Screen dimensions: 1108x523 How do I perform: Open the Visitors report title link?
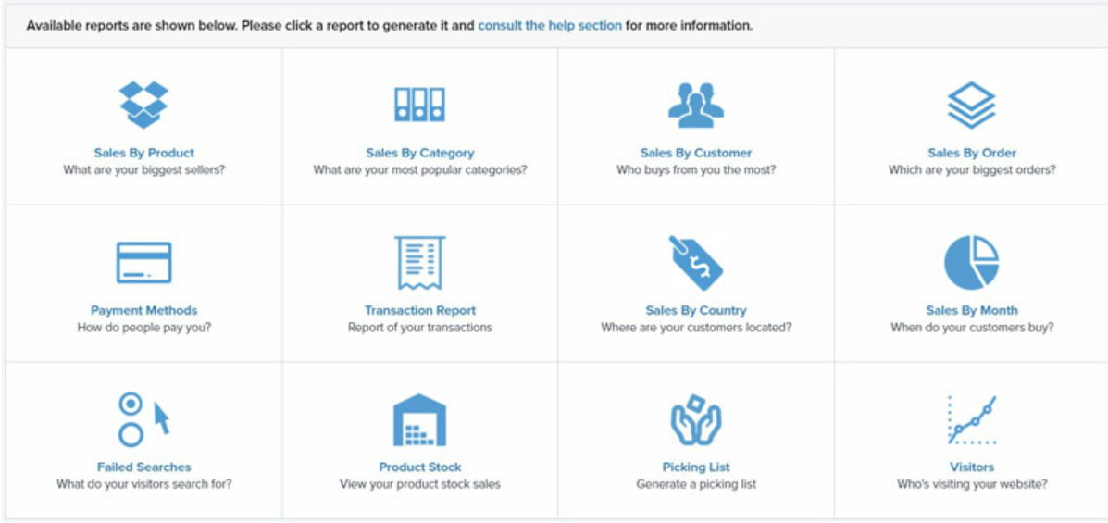pos(972,467)
